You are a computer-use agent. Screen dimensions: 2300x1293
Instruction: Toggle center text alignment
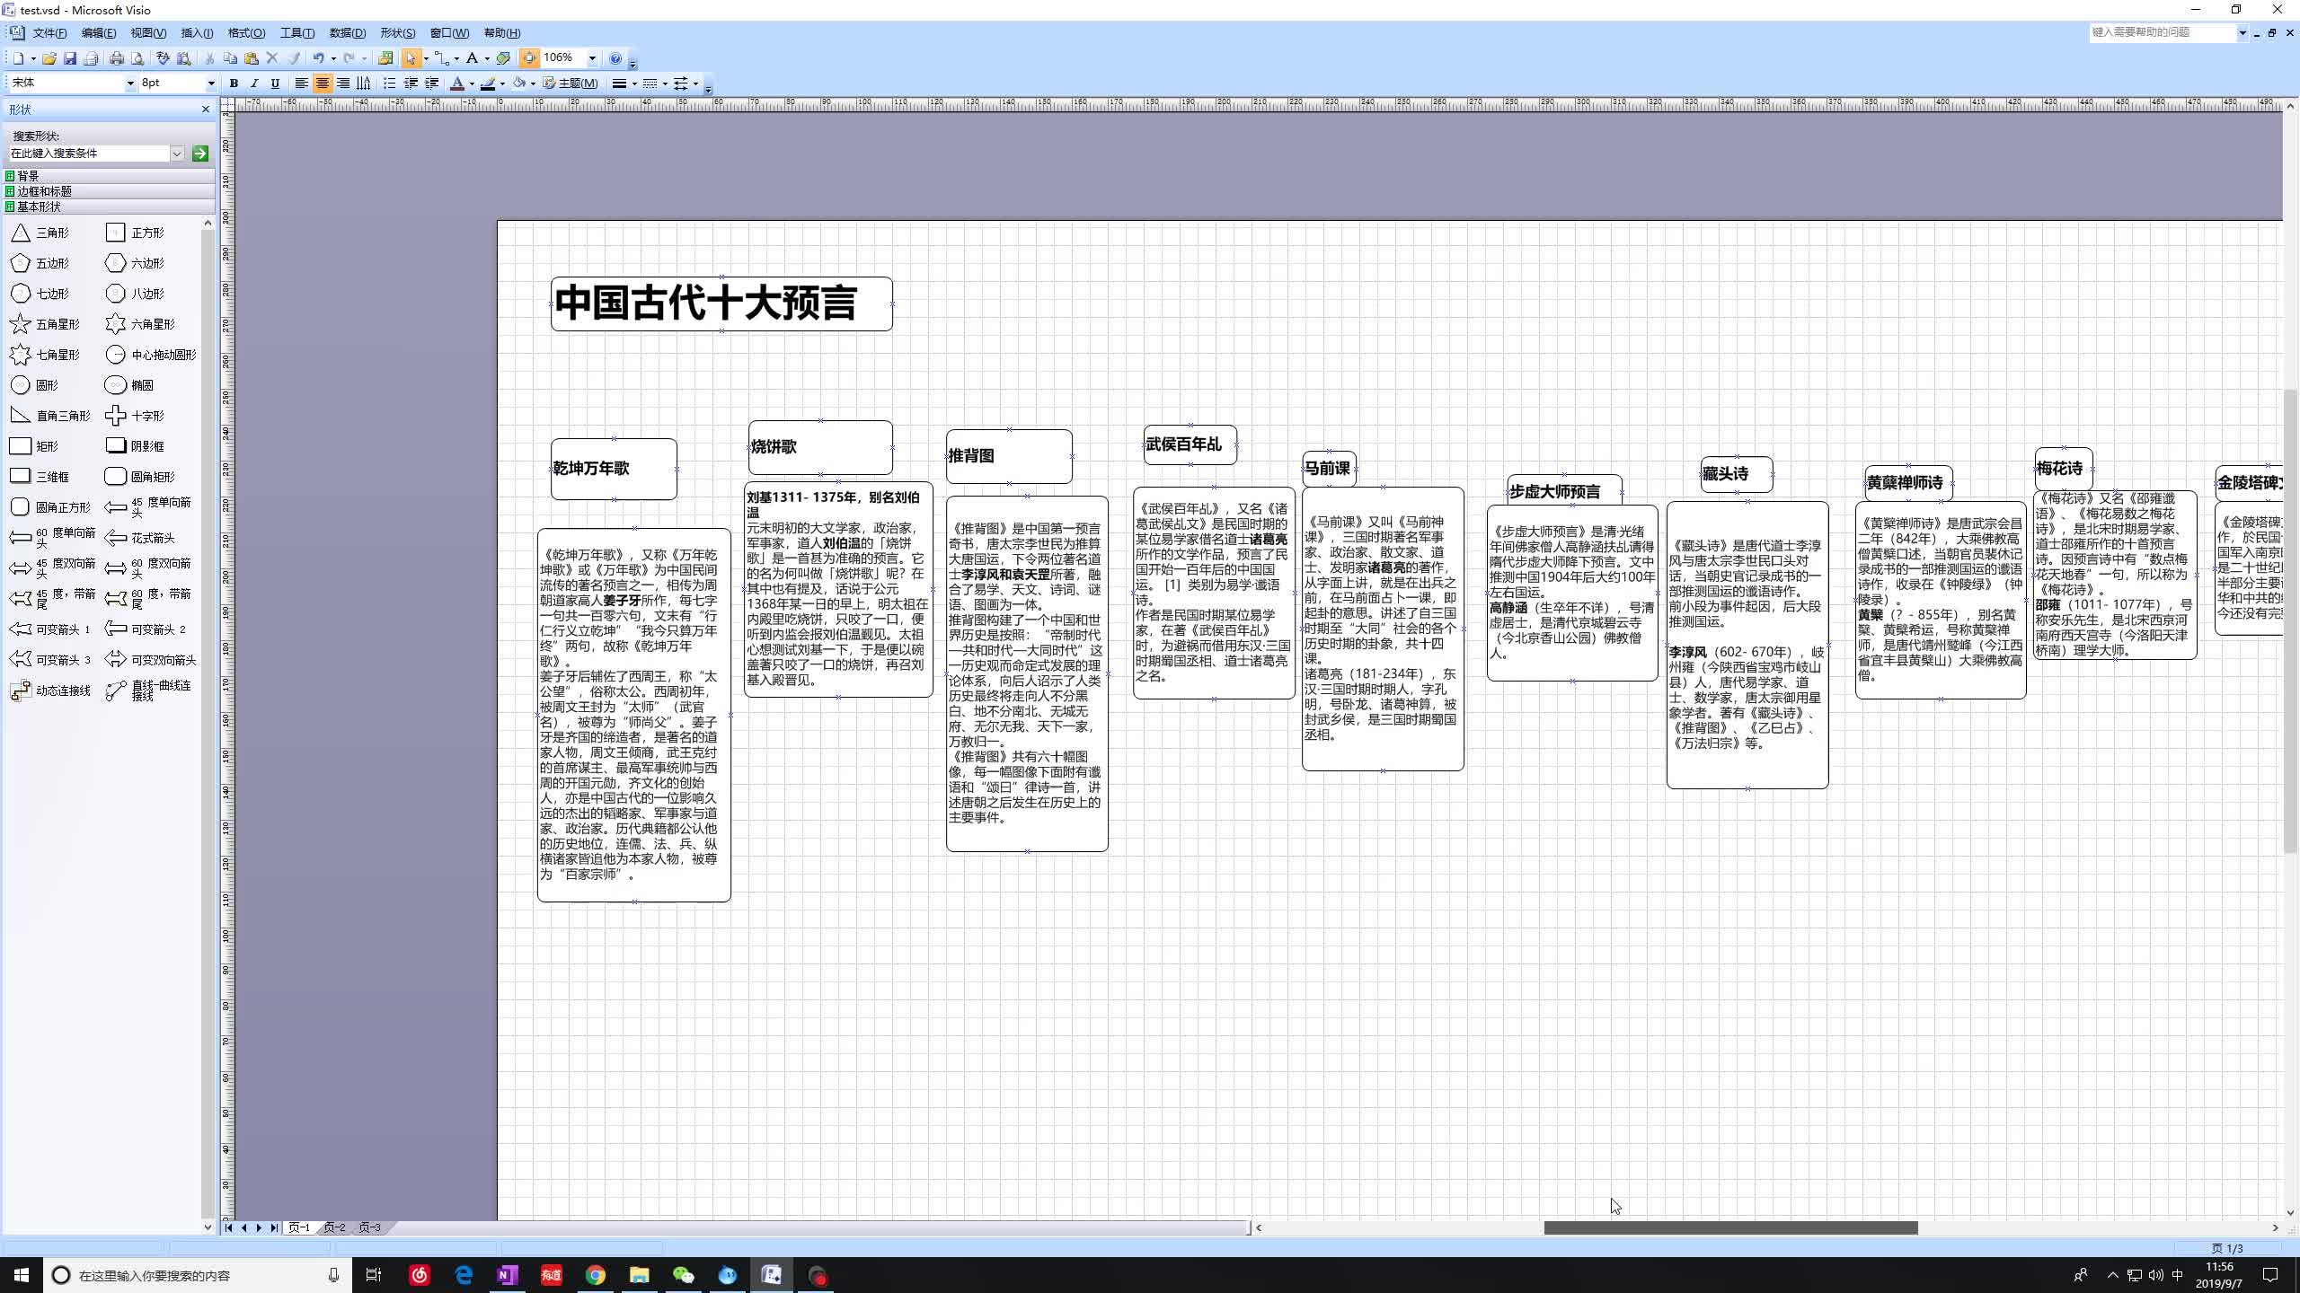(x=322, y=84)
